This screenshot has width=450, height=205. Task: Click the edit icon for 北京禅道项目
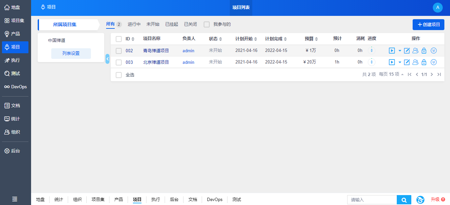407,62
